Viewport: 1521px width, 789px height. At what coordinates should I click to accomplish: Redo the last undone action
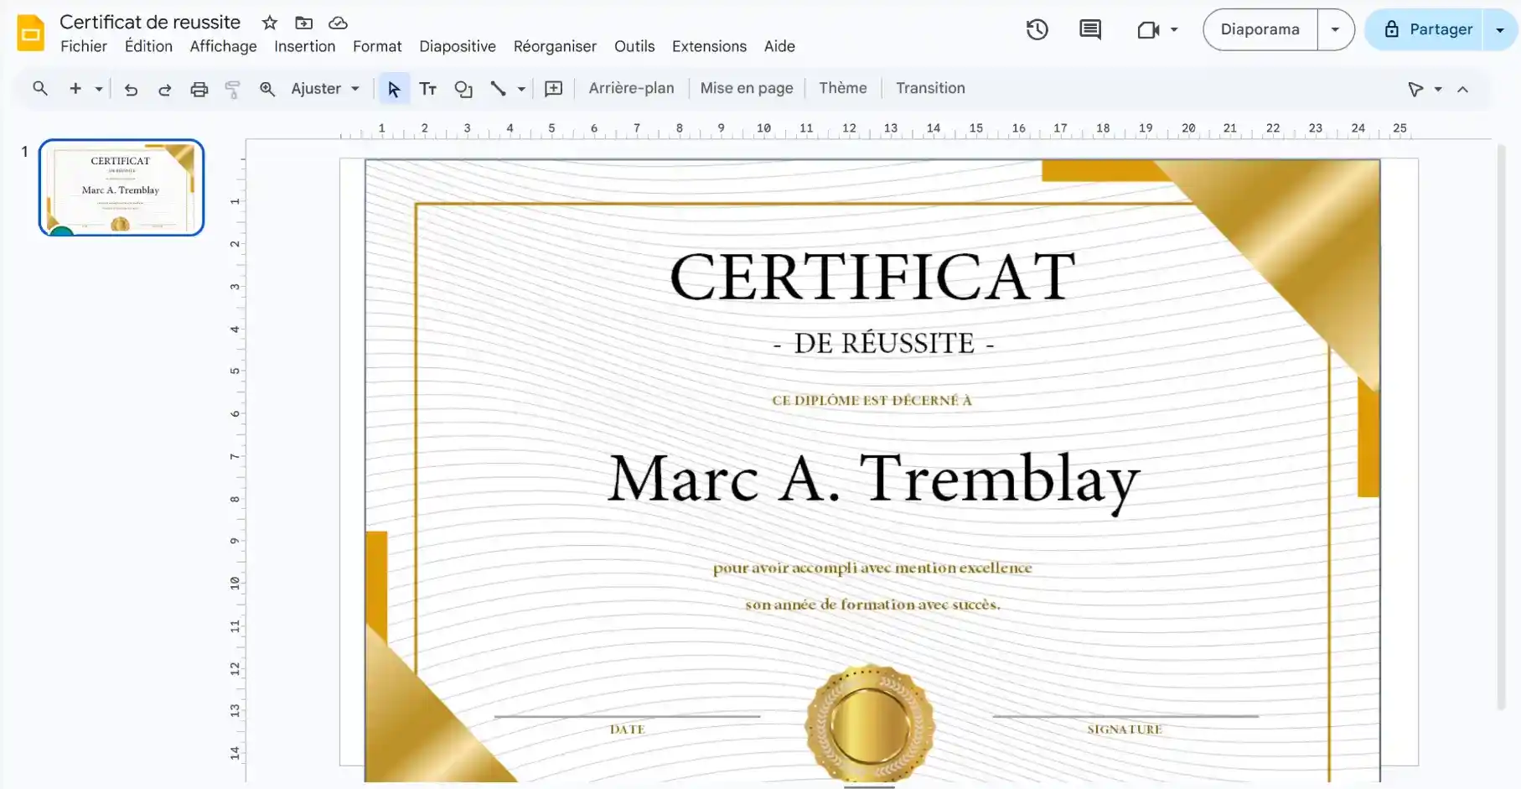coord(165,89)
